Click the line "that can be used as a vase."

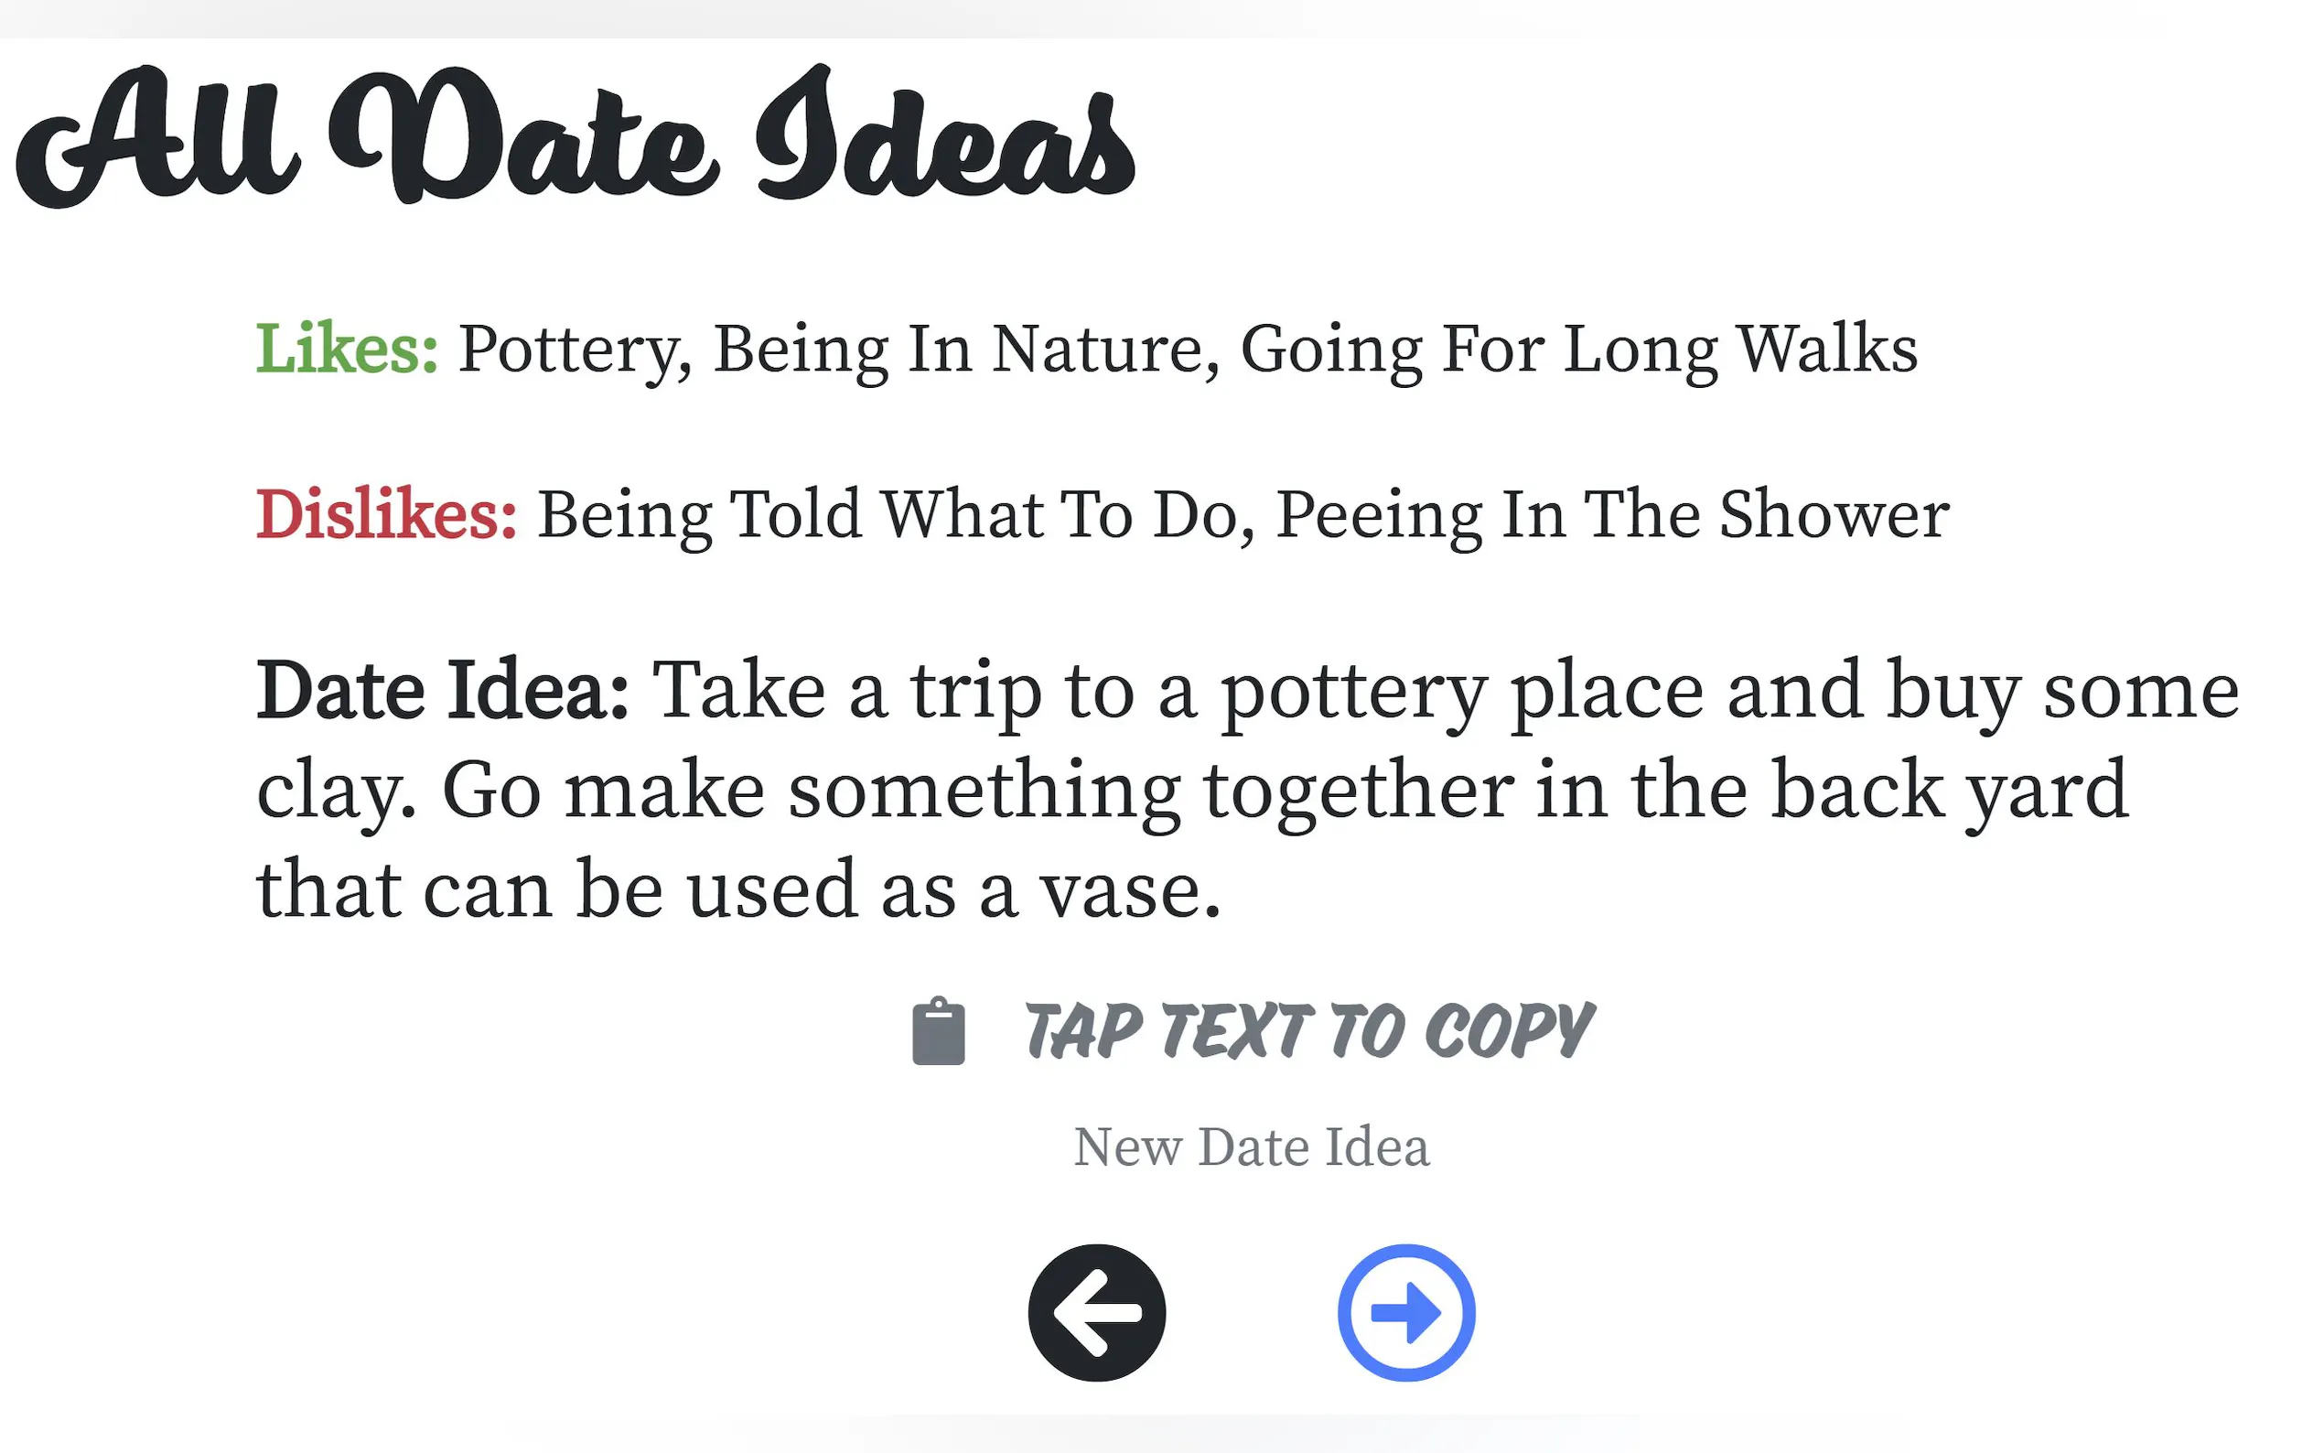pos(737,890)
